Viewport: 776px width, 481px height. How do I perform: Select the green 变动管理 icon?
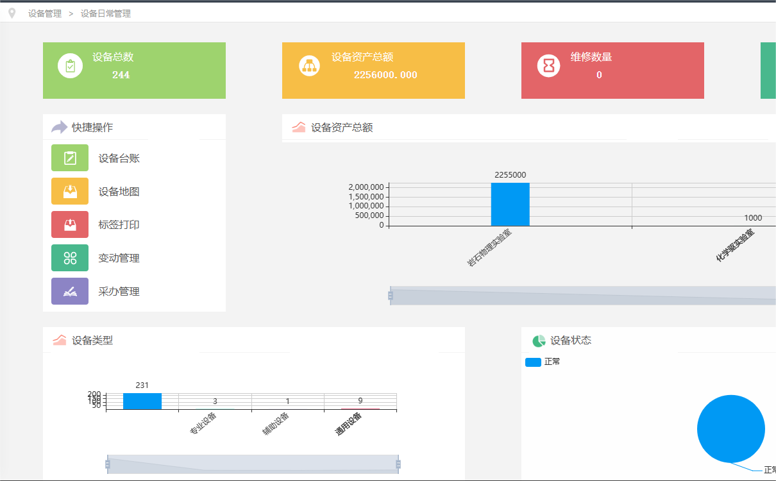pos(70,258)
